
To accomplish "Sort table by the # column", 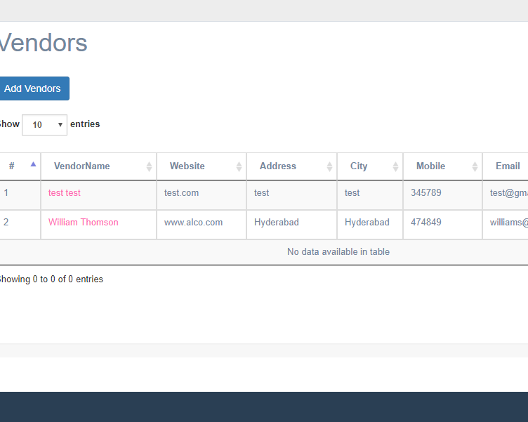I will 20,166.
